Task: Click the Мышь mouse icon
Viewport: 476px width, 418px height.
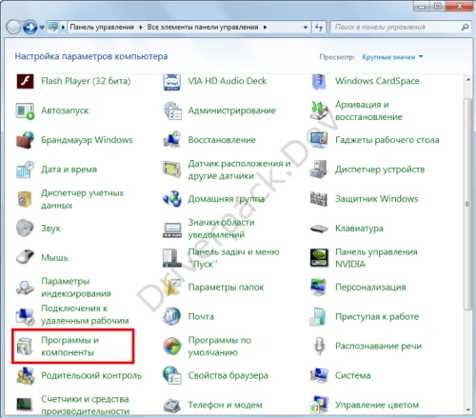Action: [x=25, y=257]
